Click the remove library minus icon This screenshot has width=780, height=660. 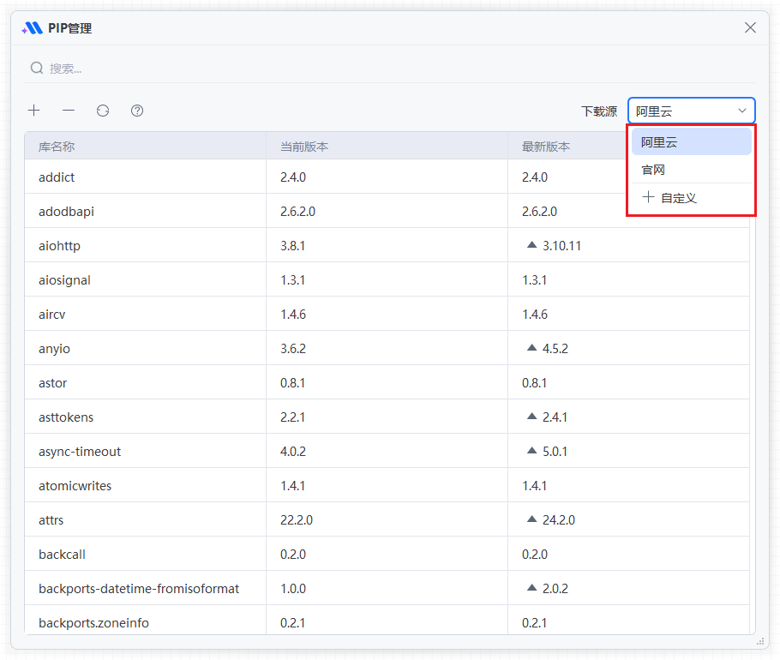pos(69,111)
